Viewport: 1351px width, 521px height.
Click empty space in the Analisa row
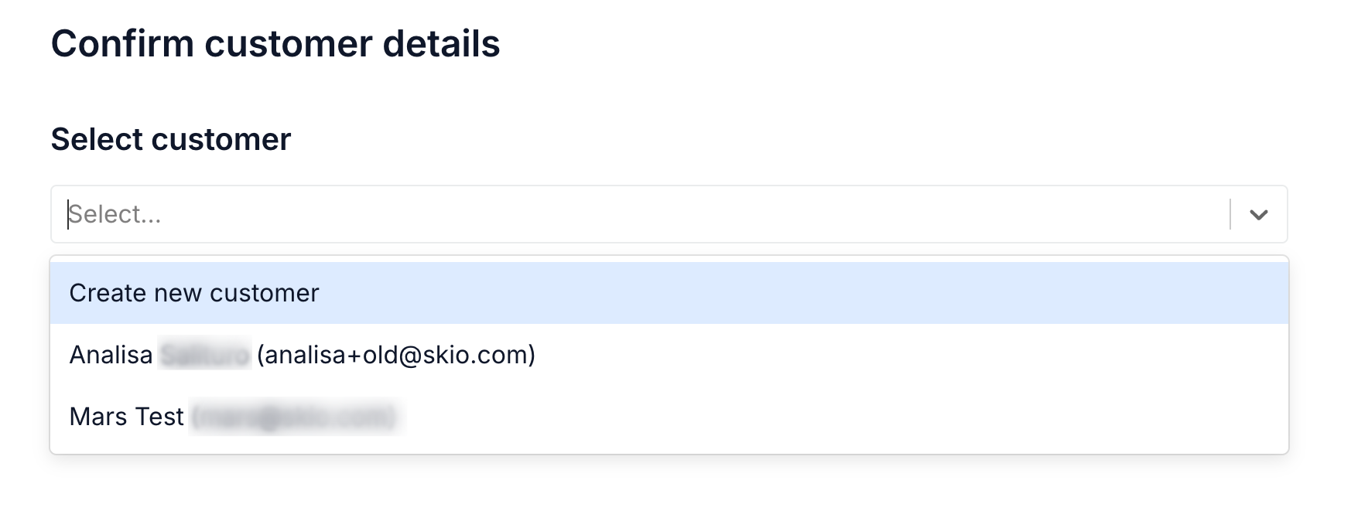pos(911,355)
